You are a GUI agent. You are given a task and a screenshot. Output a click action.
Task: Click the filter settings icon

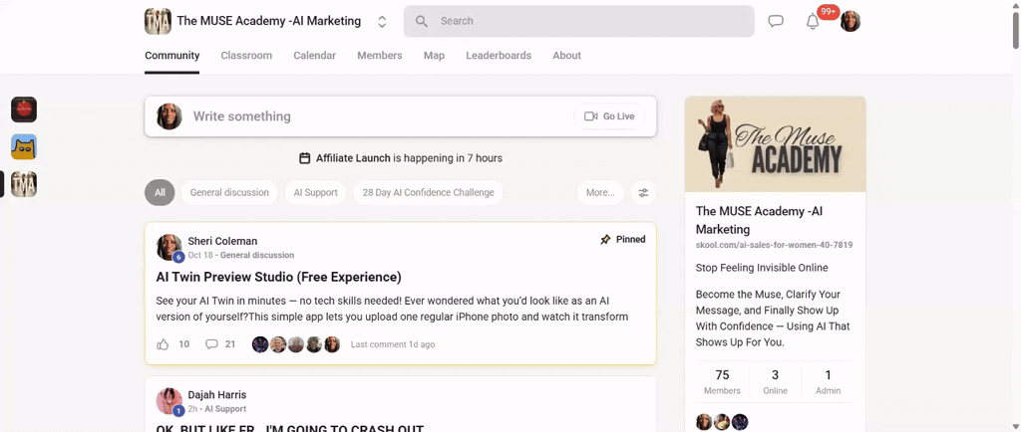click(x=643, y=192)
